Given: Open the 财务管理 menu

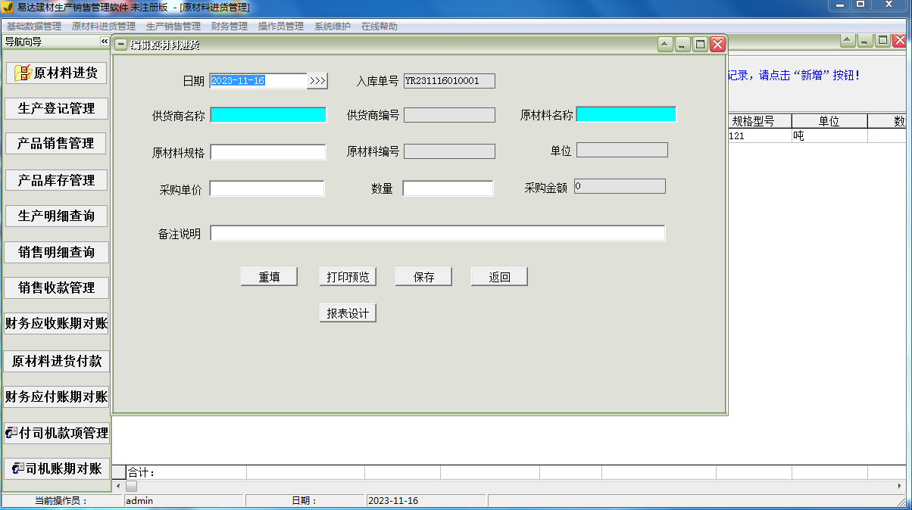Looking at the screenshot, I should tap(227, 25).
